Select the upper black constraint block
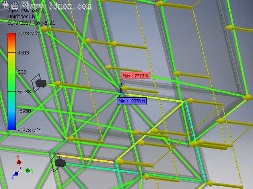This screenshot has width=253, height=189. coord(41,83)
